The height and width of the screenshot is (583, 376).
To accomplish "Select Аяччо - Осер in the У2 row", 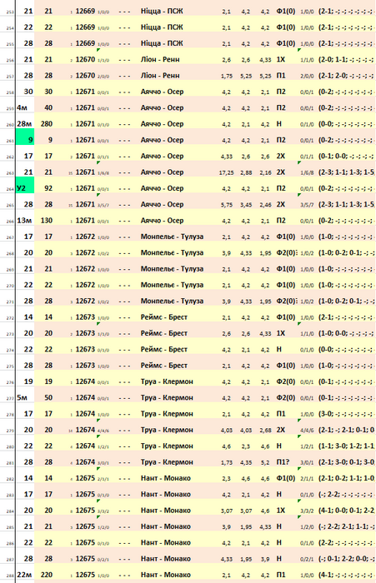I will (x=162, y=188).
